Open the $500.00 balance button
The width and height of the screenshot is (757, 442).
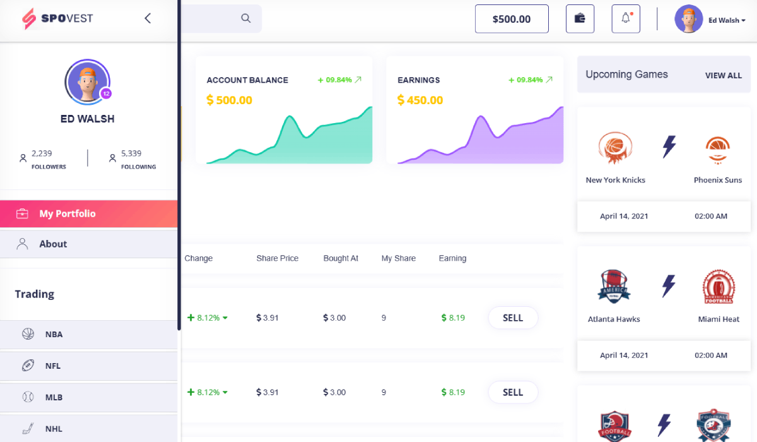coord(512,19)
